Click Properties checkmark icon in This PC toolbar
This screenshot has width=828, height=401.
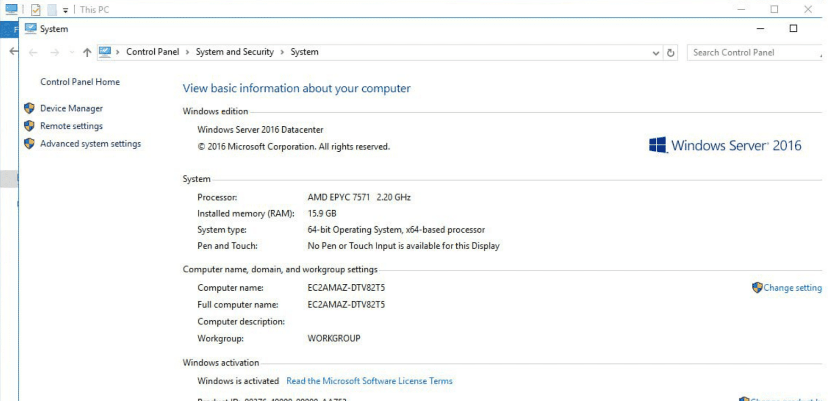pyautogui.click(x=36, y=10)
